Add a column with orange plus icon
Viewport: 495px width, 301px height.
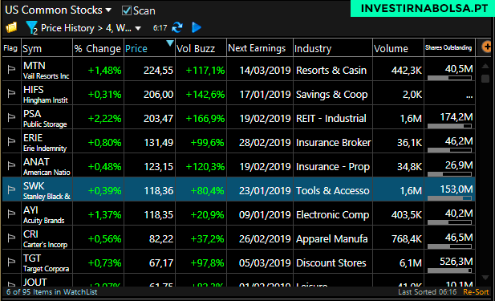coord(486,47)
